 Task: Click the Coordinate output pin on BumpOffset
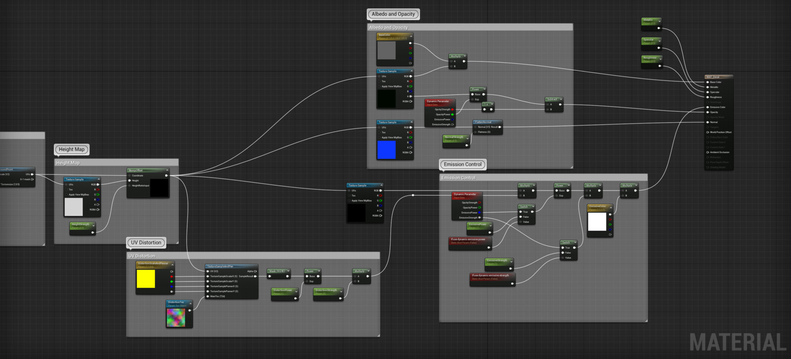point(166,175)
